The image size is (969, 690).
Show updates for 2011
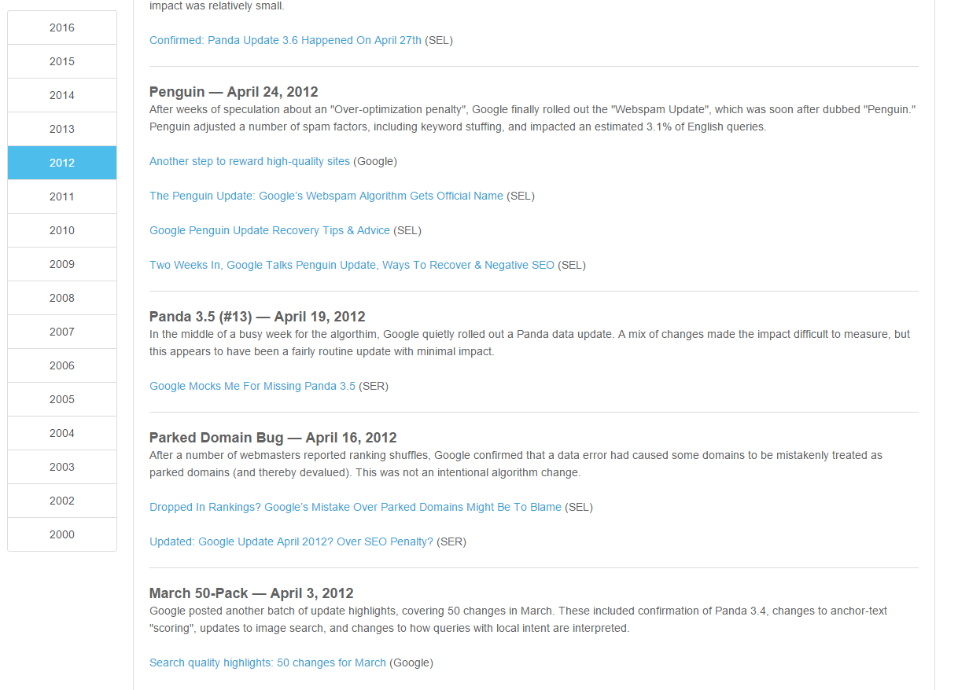tap(62, 196)
